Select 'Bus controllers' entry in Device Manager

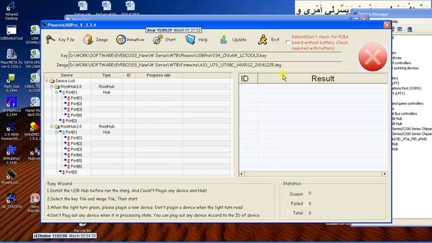tap(404, 113)
